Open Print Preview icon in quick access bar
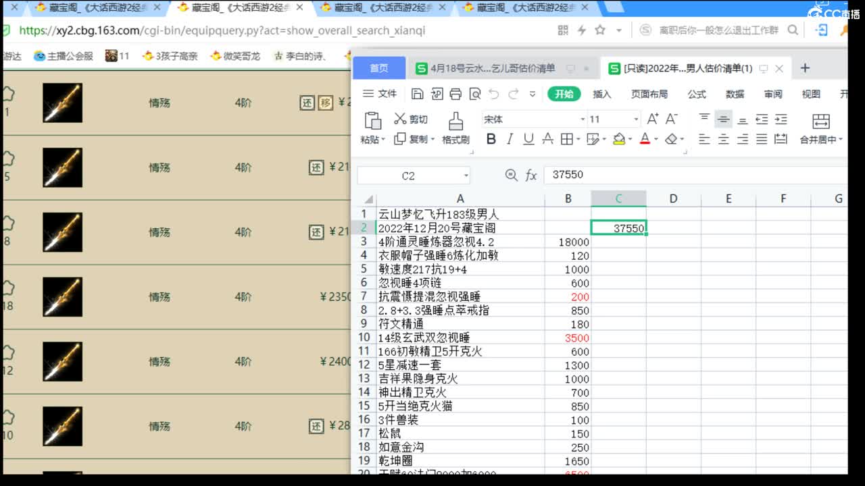865x486 pixels. tap(474, 94)
